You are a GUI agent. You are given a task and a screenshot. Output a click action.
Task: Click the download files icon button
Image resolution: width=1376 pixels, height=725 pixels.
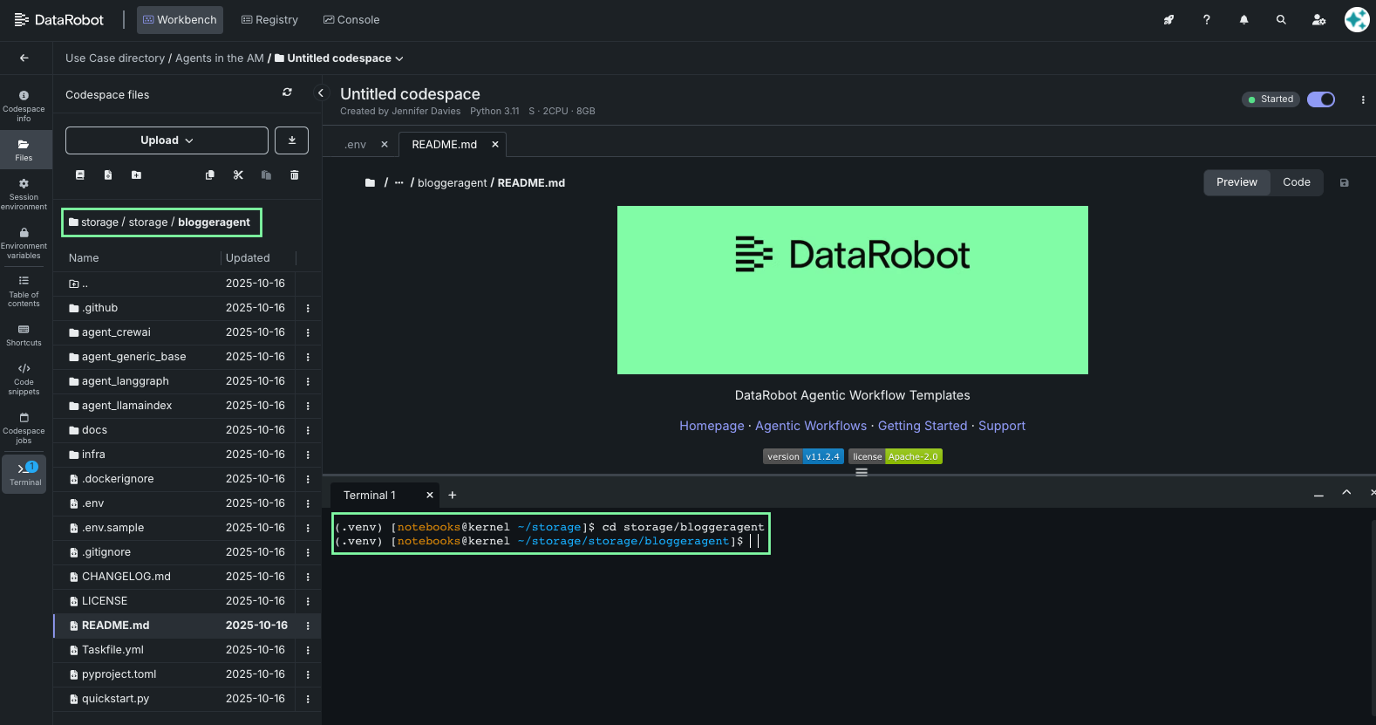tap(291, 140)
